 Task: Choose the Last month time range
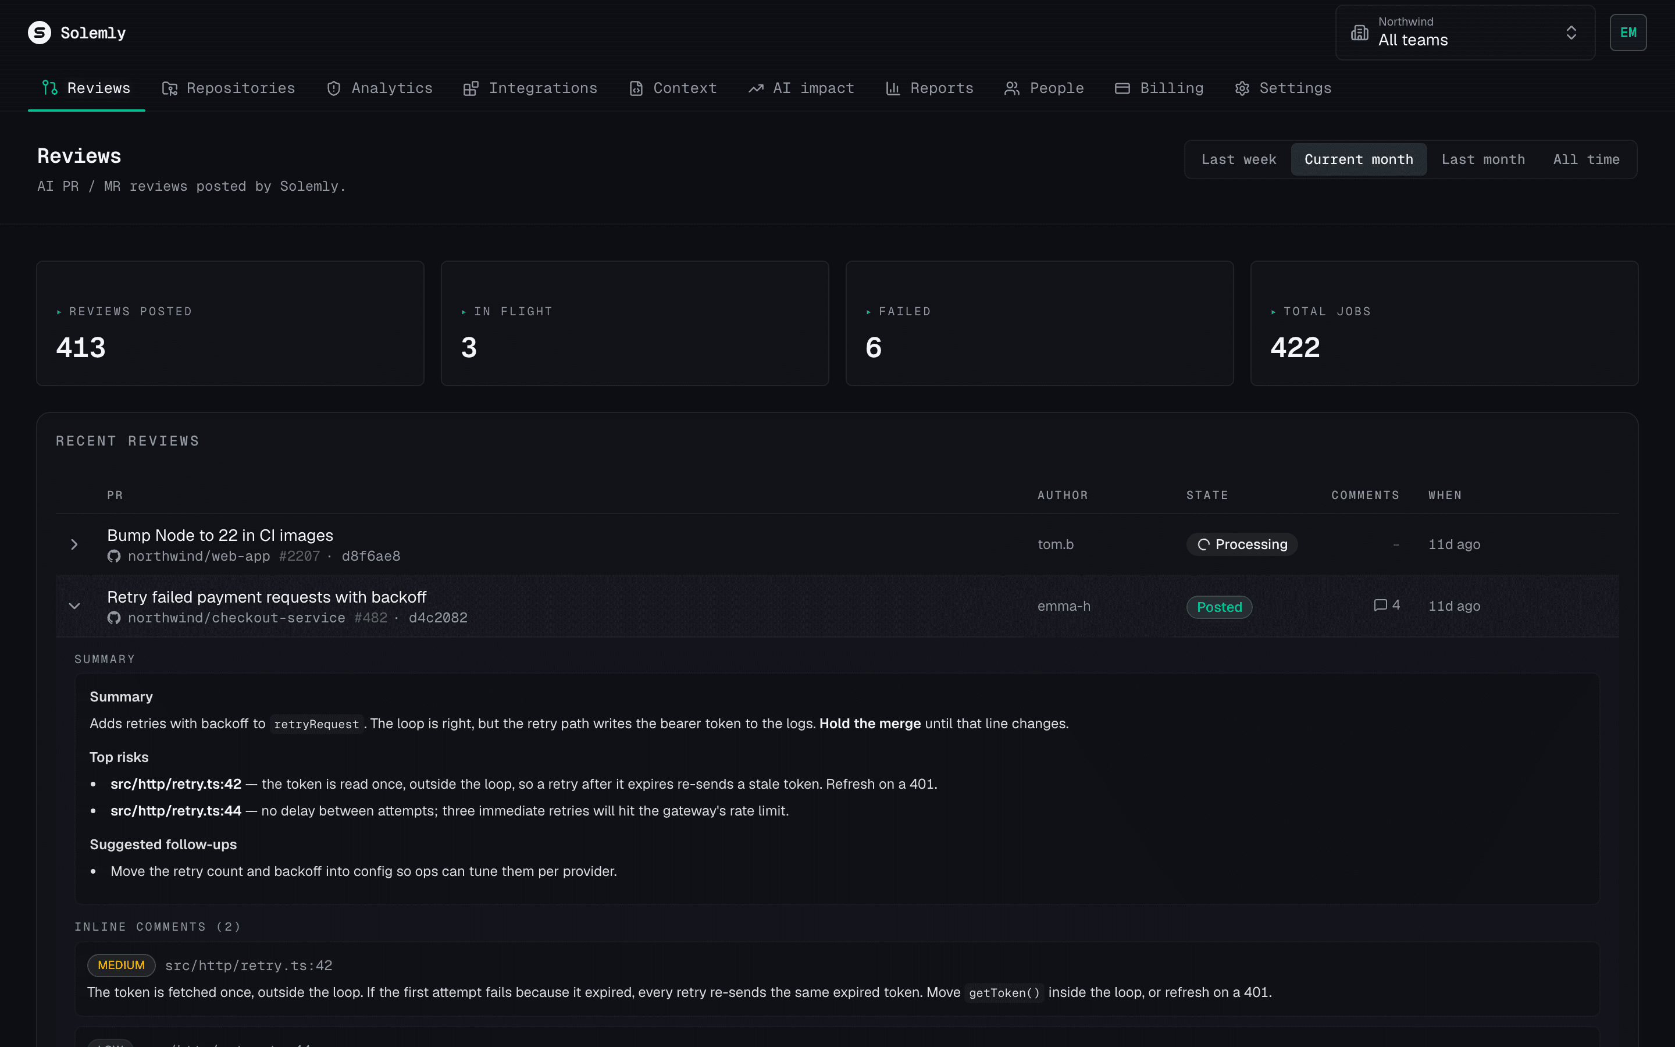(1482, 159)
